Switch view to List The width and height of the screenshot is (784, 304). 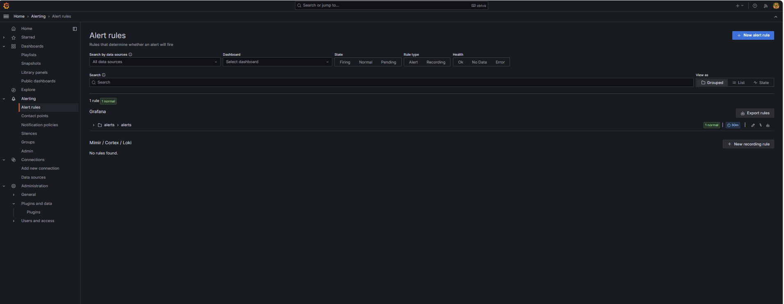[738, 83]
